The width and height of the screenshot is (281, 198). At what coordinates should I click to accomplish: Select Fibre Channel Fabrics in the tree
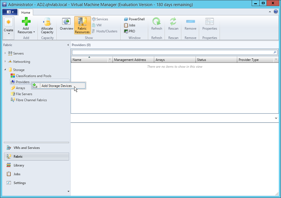click(31, 100)
